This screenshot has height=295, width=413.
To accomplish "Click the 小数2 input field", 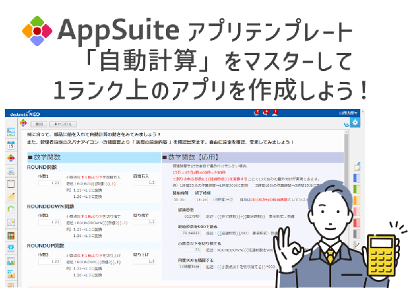I will [50, 222].
